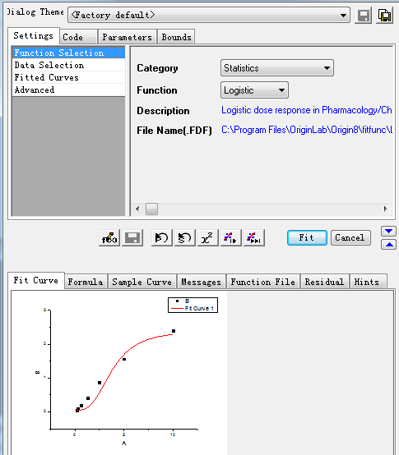The image size is (399, 455).
Task: Click the Fit button
Action: click(307, 238)
